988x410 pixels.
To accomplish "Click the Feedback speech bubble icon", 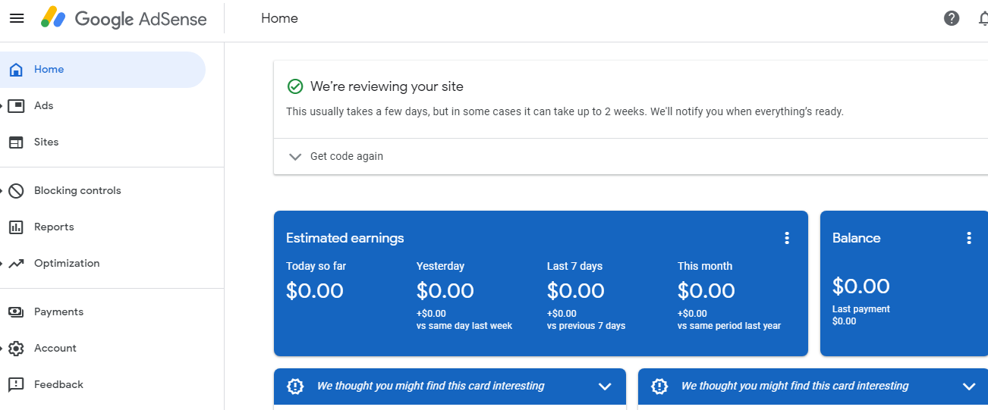I will click(16, 385).
